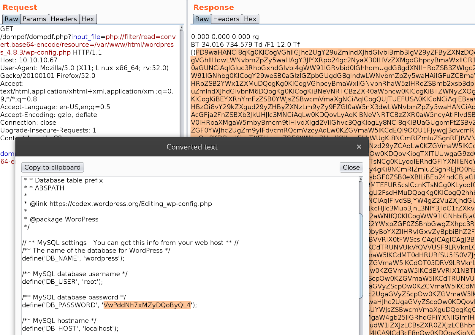Click the Accept-Language header line in request
Screen dimensions: 475x335
(55, 107)
